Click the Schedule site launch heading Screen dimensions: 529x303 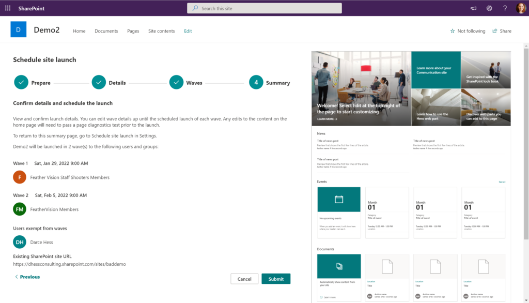(44, 59)
